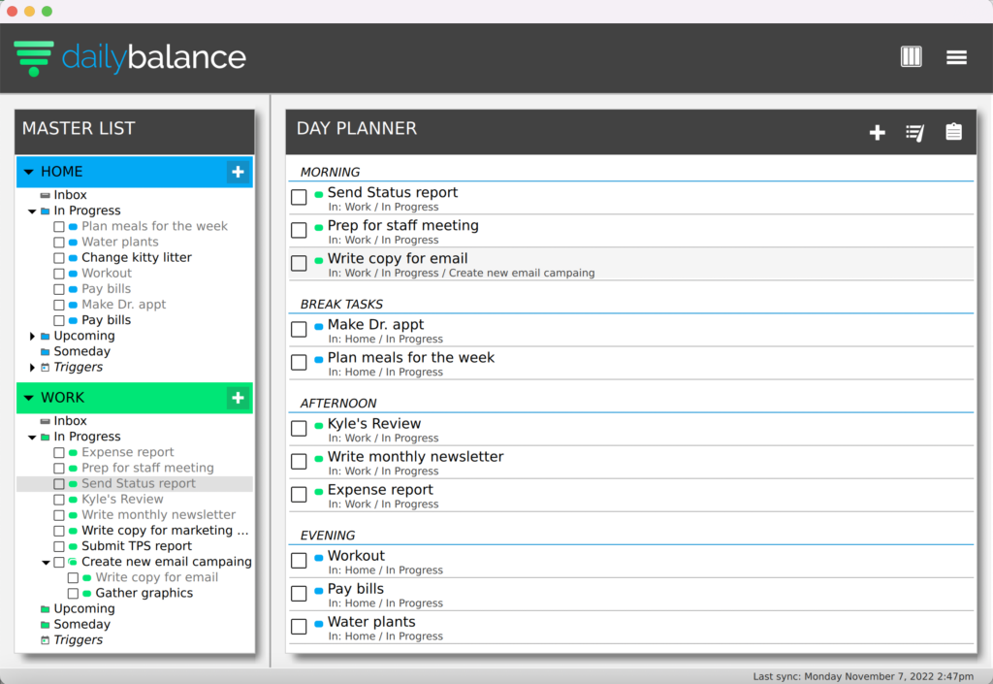Add item with WORK section plus button
Image resolution: width=993 pixels, height=684 pixels.
click(238, 398)
